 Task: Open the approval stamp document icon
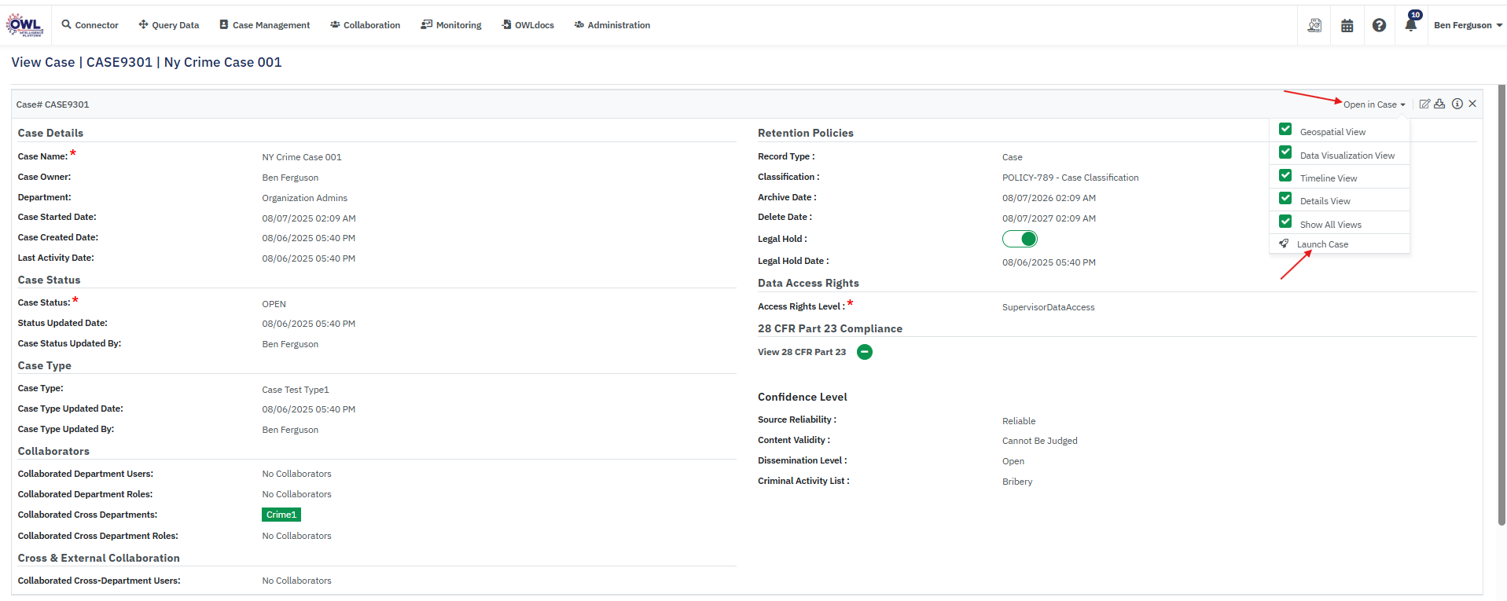coord(1314,25)
